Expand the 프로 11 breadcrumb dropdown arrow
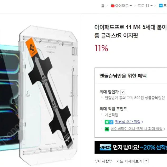 tap(151, 6)
